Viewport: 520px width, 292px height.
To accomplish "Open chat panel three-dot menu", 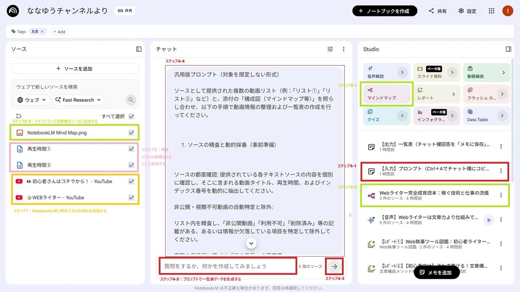I will [x=344, y=49].
